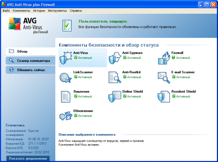Image resolution: width=218 pixels, height=162 pixels.
Task: Open the Обновление gears icon
Action: click(x=66, y=116)
